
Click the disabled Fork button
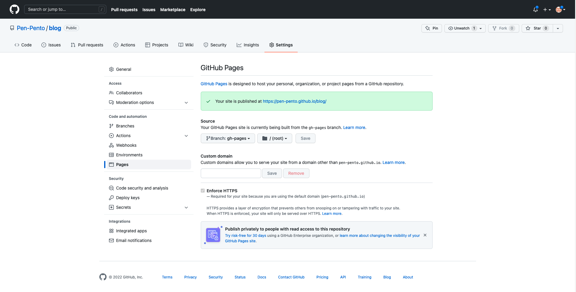tap(504, 28)
